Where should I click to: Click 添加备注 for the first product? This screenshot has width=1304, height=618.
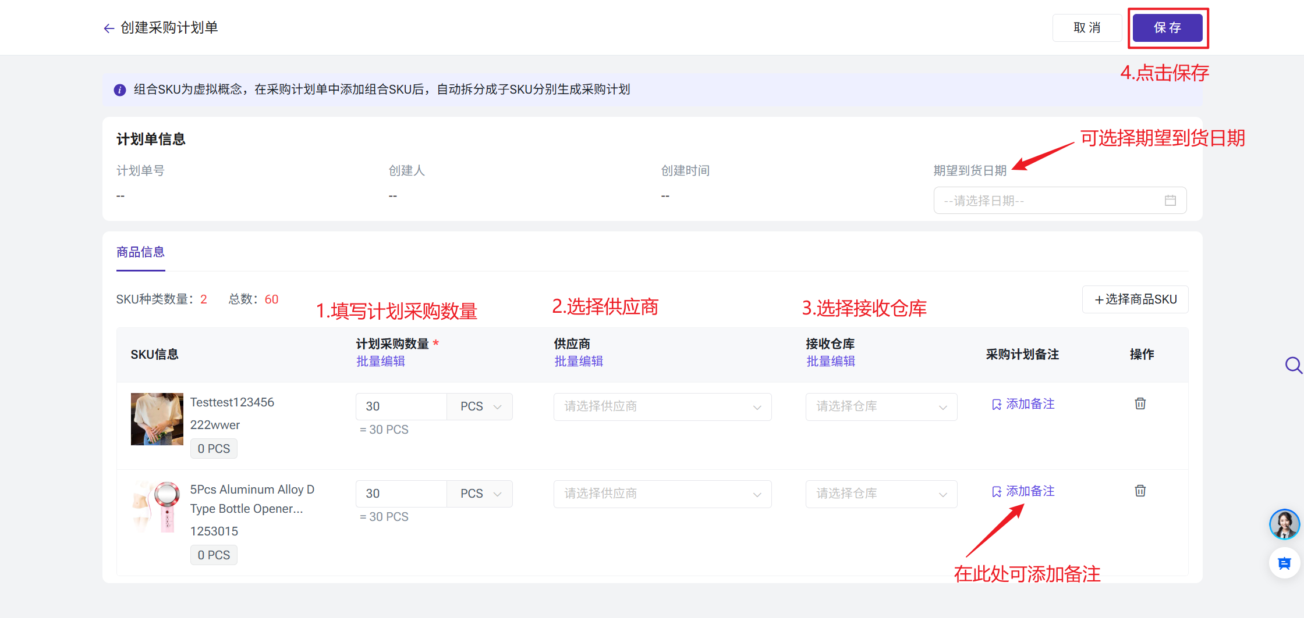pos(1023,404)
